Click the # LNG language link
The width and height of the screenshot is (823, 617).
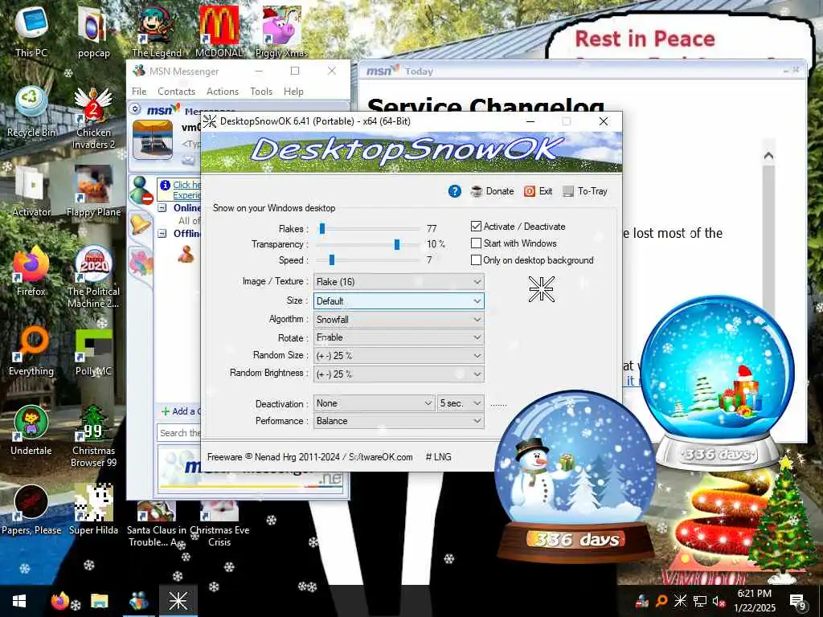[x=438, y=457]
